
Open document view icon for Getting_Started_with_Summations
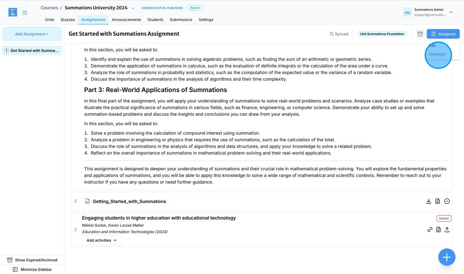437,201
